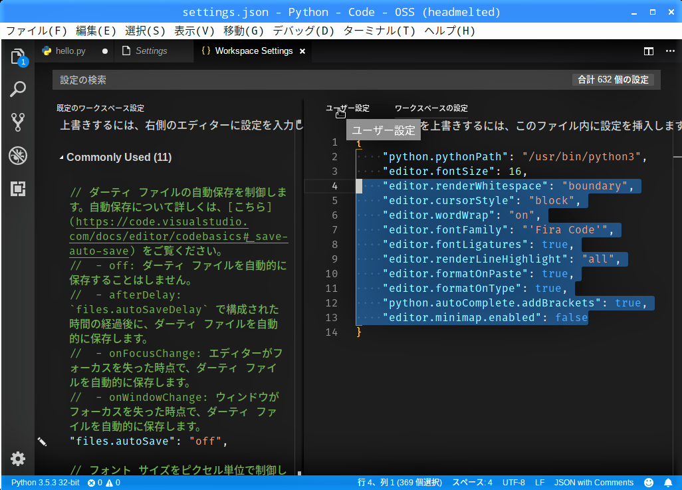Click the 合計 632 個の設定 count badge
Viewport: 682px width, 490px height.
(x=613, y=80)
